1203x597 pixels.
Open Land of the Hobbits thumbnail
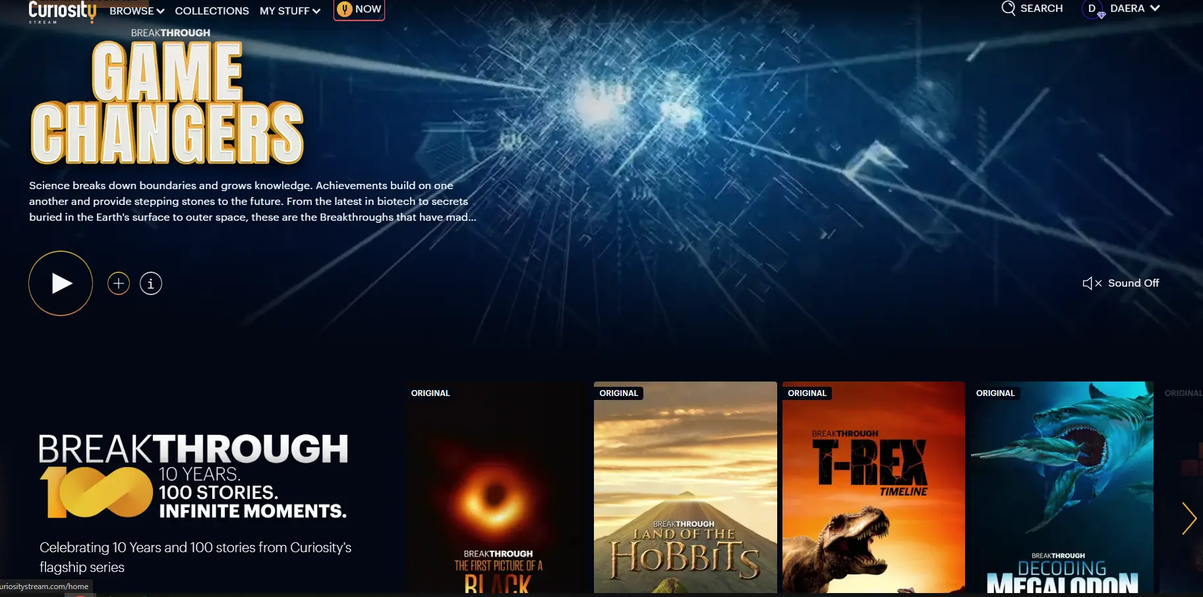click(686, 487)
